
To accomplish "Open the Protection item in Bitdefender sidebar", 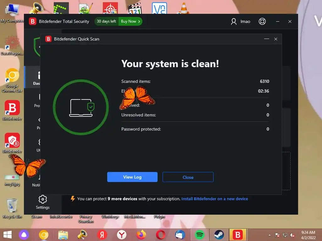I will 37,100.
